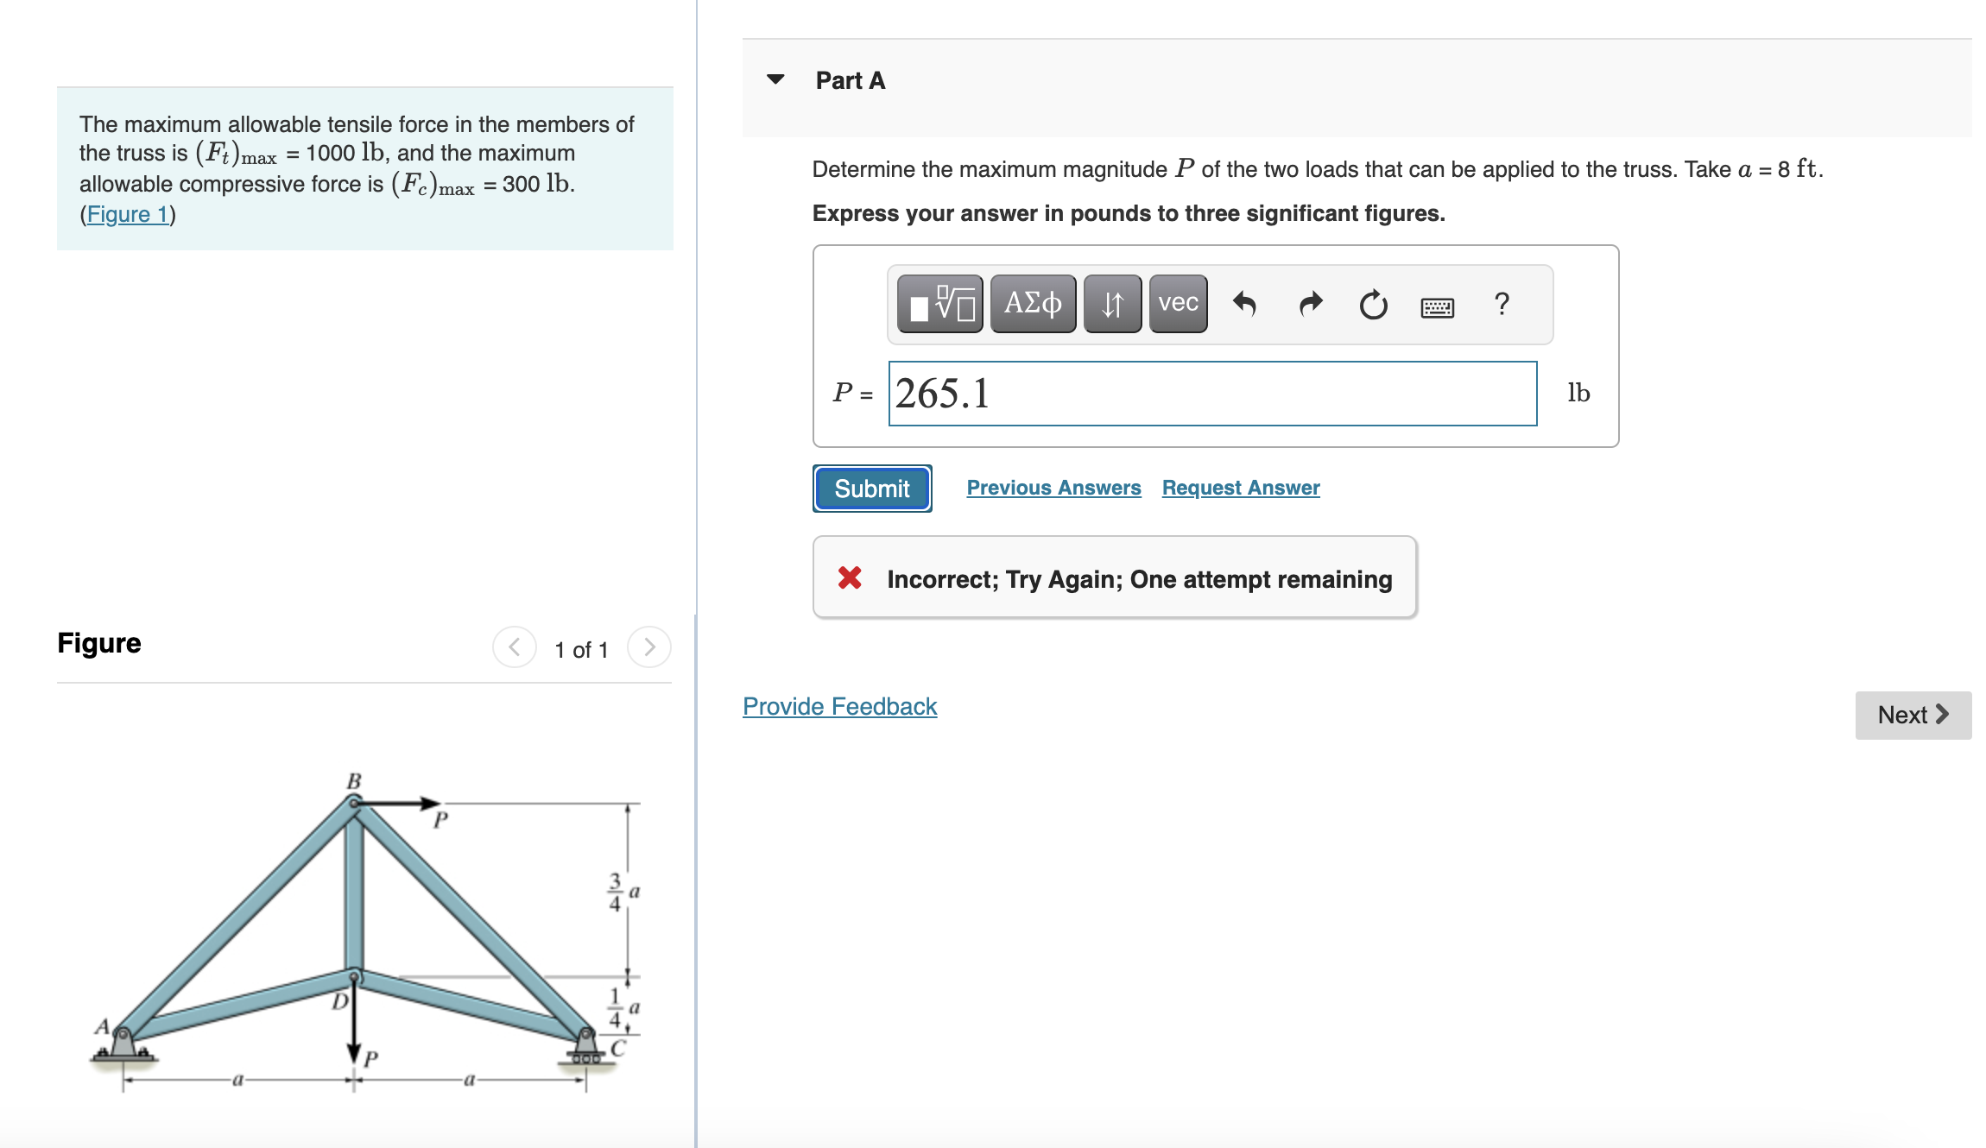View Previous Answers
This screenshot has height=1148, width=1986.
(1053, 488)
